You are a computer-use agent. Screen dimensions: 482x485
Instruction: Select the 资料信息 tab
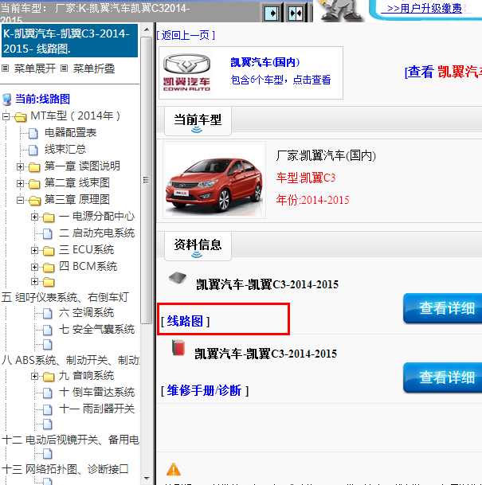pos(198,245)
